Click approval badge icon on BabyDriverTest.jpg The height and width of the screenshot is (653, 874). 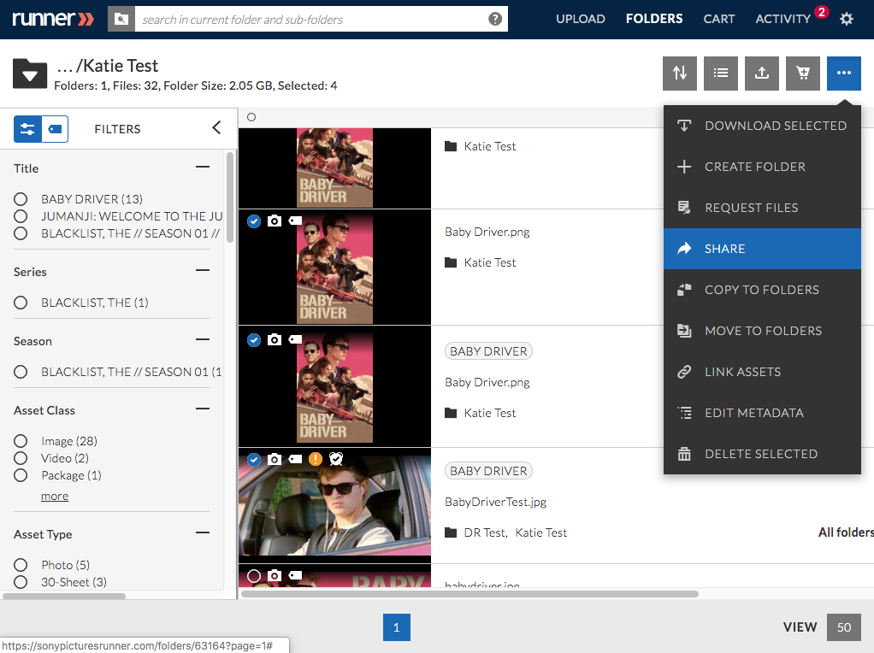pyautogui.click(x=336, y=459)
